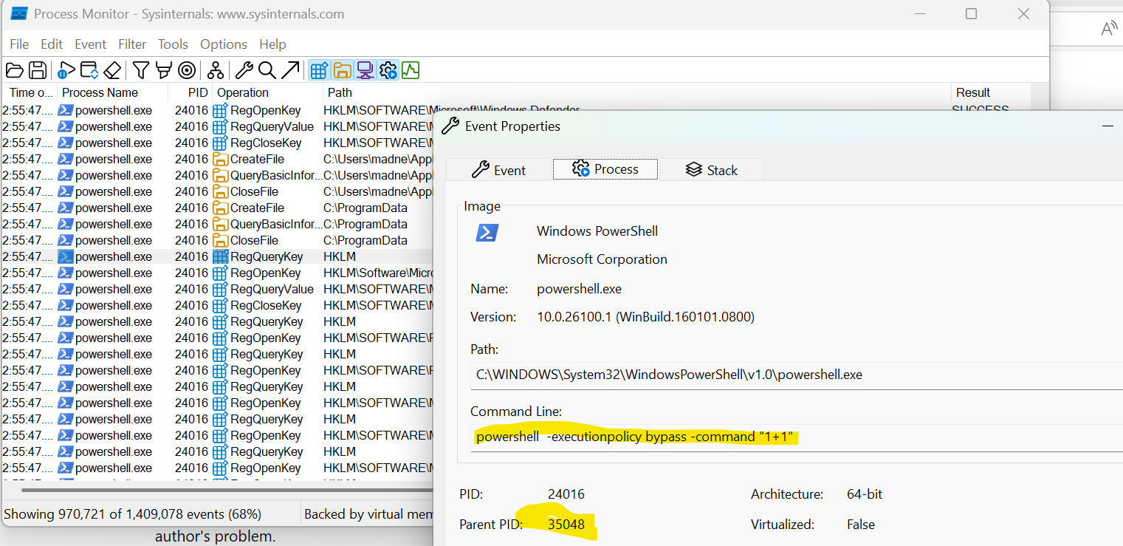1123x546 pixels.
Task: Open the Event menu
Action: point(91,44)
